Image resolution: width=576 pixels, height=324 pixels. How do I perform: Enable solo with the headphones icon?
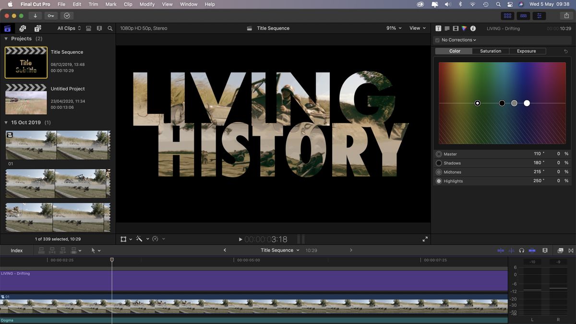pyautogui.click(x=521, y=250)
